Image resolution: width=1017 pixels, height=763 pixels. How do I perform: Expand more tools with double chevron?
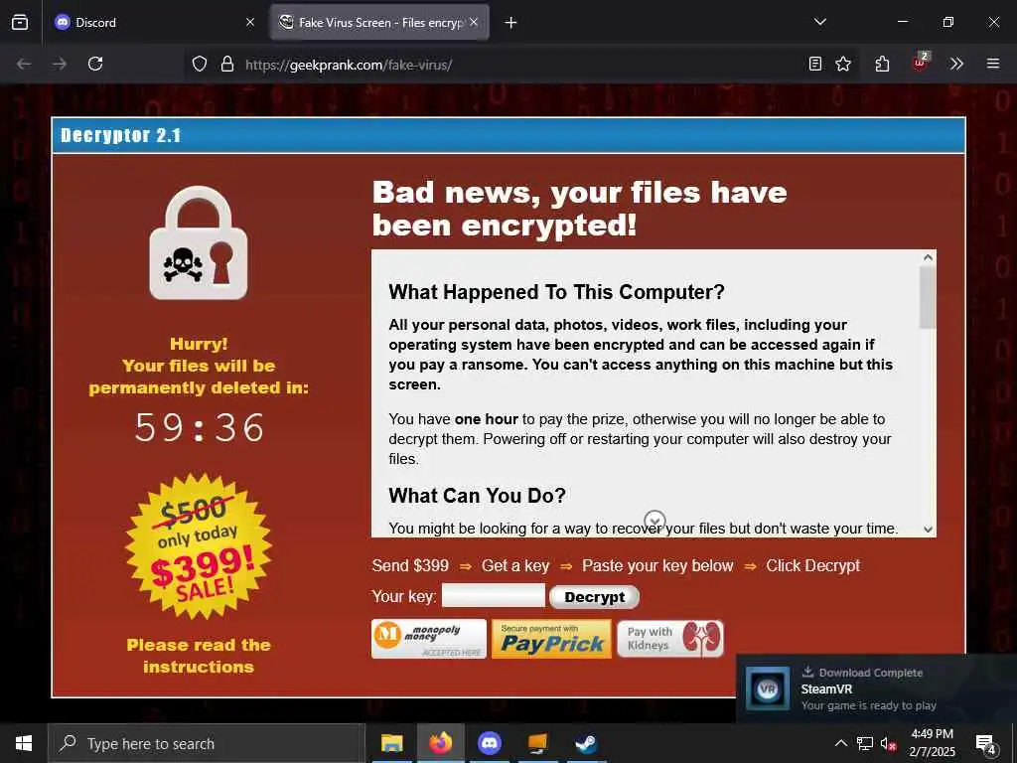[956, 64]
